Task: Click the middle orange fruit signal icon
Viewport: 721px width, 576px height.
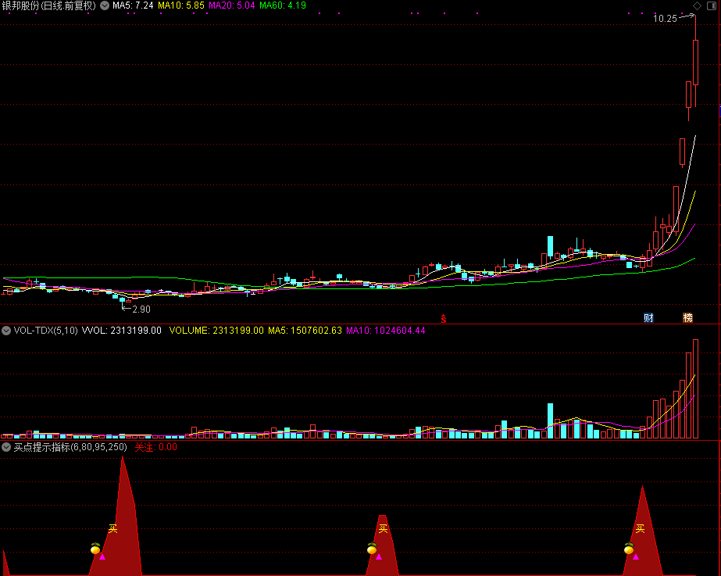Action: pos(372,549)
